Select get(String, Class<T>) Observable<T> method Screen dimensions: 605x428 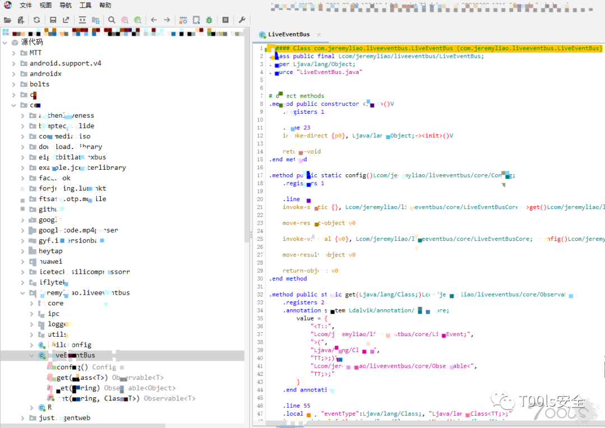pos(126,398)
